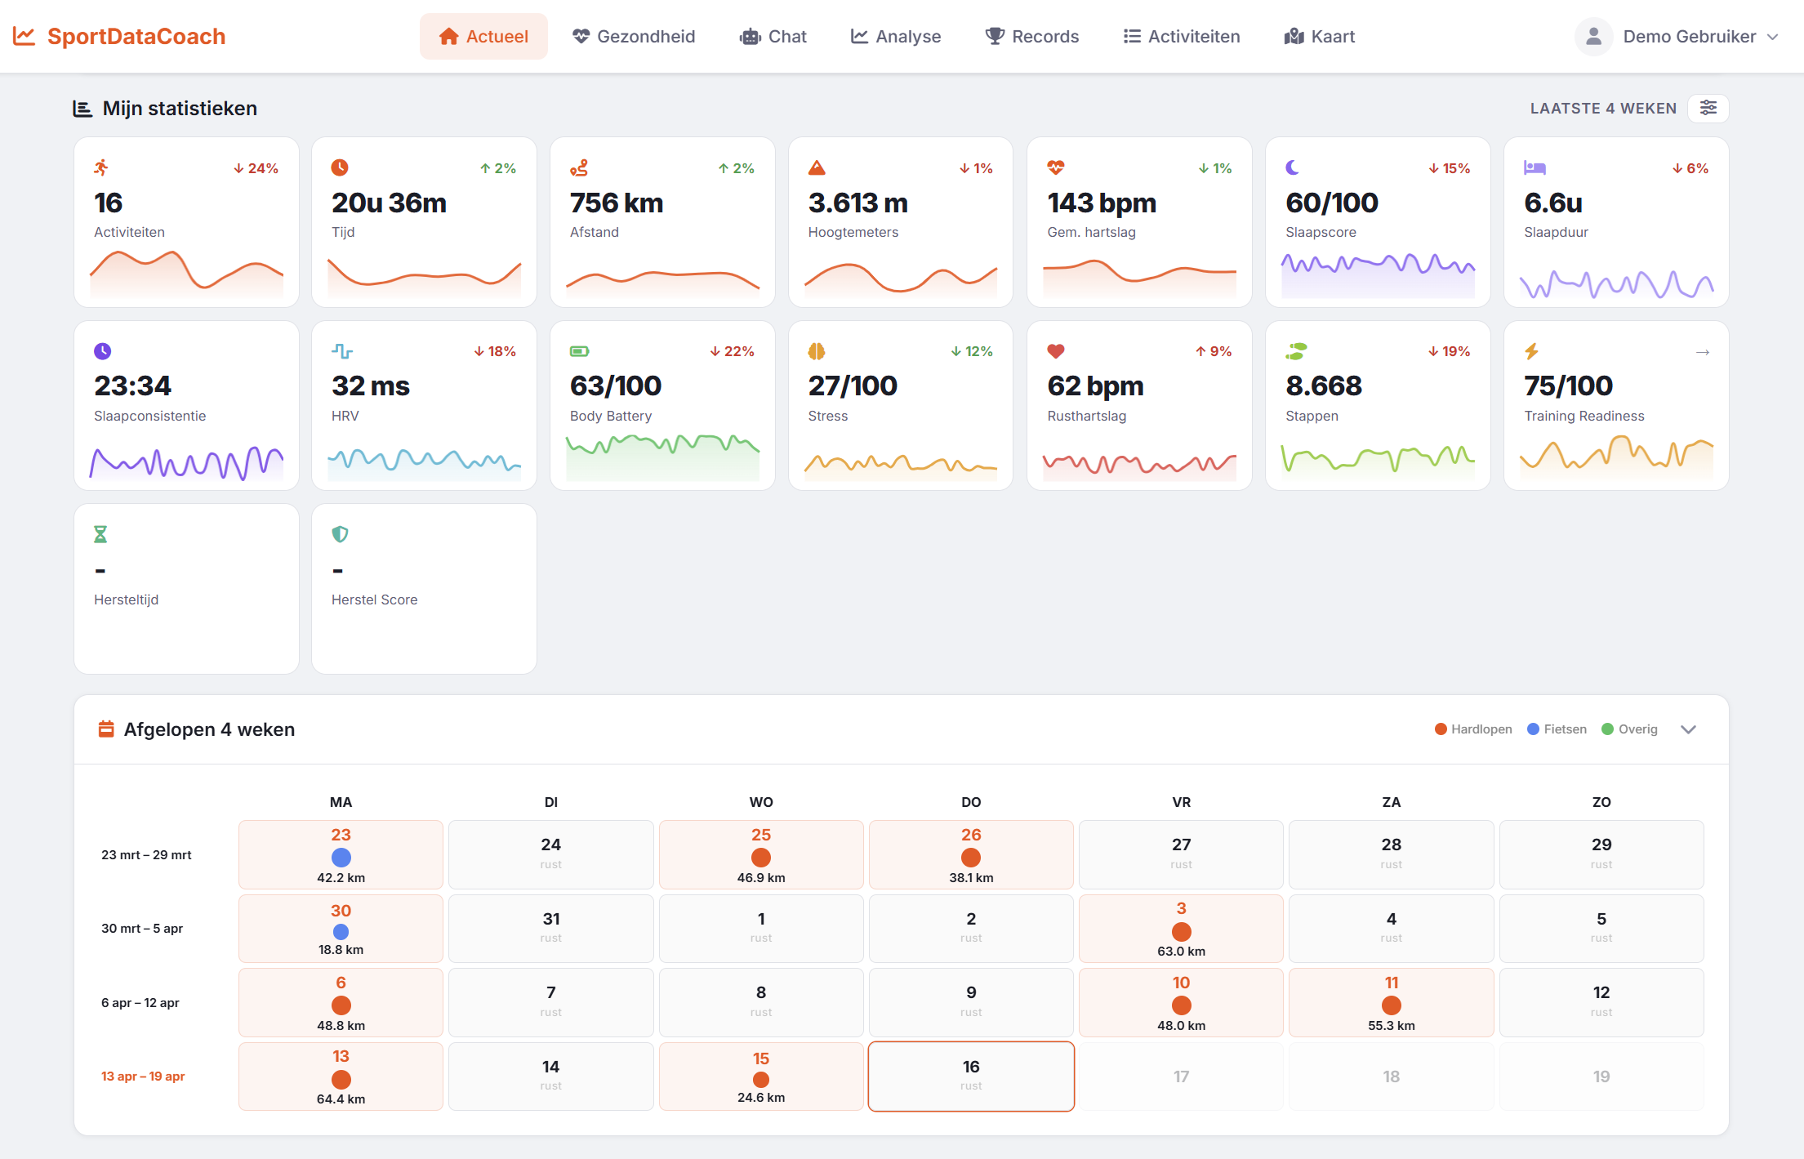Switch to the Actueel tab
This screenshot has height=1159, width=1804.
click(483, 36)
